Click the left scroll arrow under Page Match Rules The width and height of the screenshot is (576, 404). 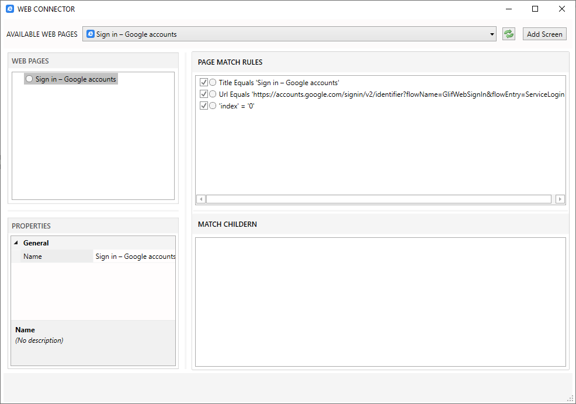point(200,199)
